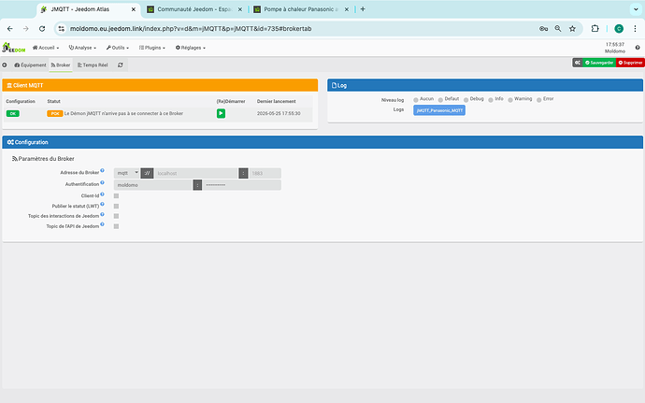Click the 2026-05-25 17:55:30 launch time
This screenshot has width=645, height=403.
pyautogui.click(x=279, y=113)
